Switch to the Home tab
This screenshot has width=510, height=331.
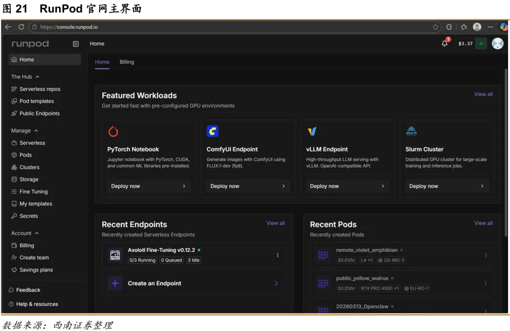[102, 62]
